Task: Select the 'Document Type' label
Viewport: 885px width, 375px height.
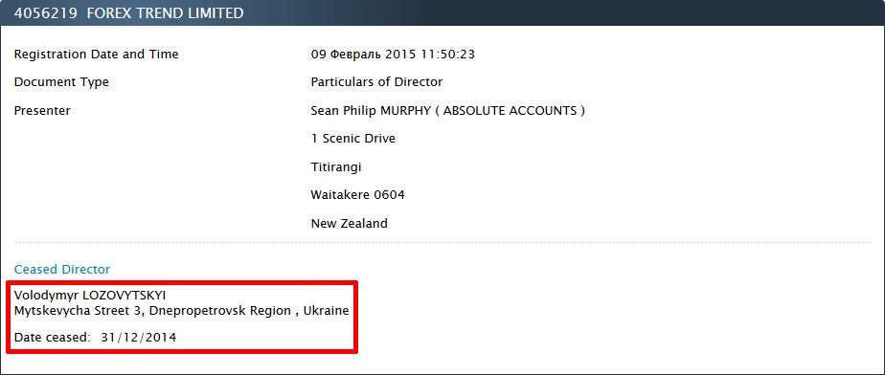Action: pyautogui.click(x=61, y=82)
